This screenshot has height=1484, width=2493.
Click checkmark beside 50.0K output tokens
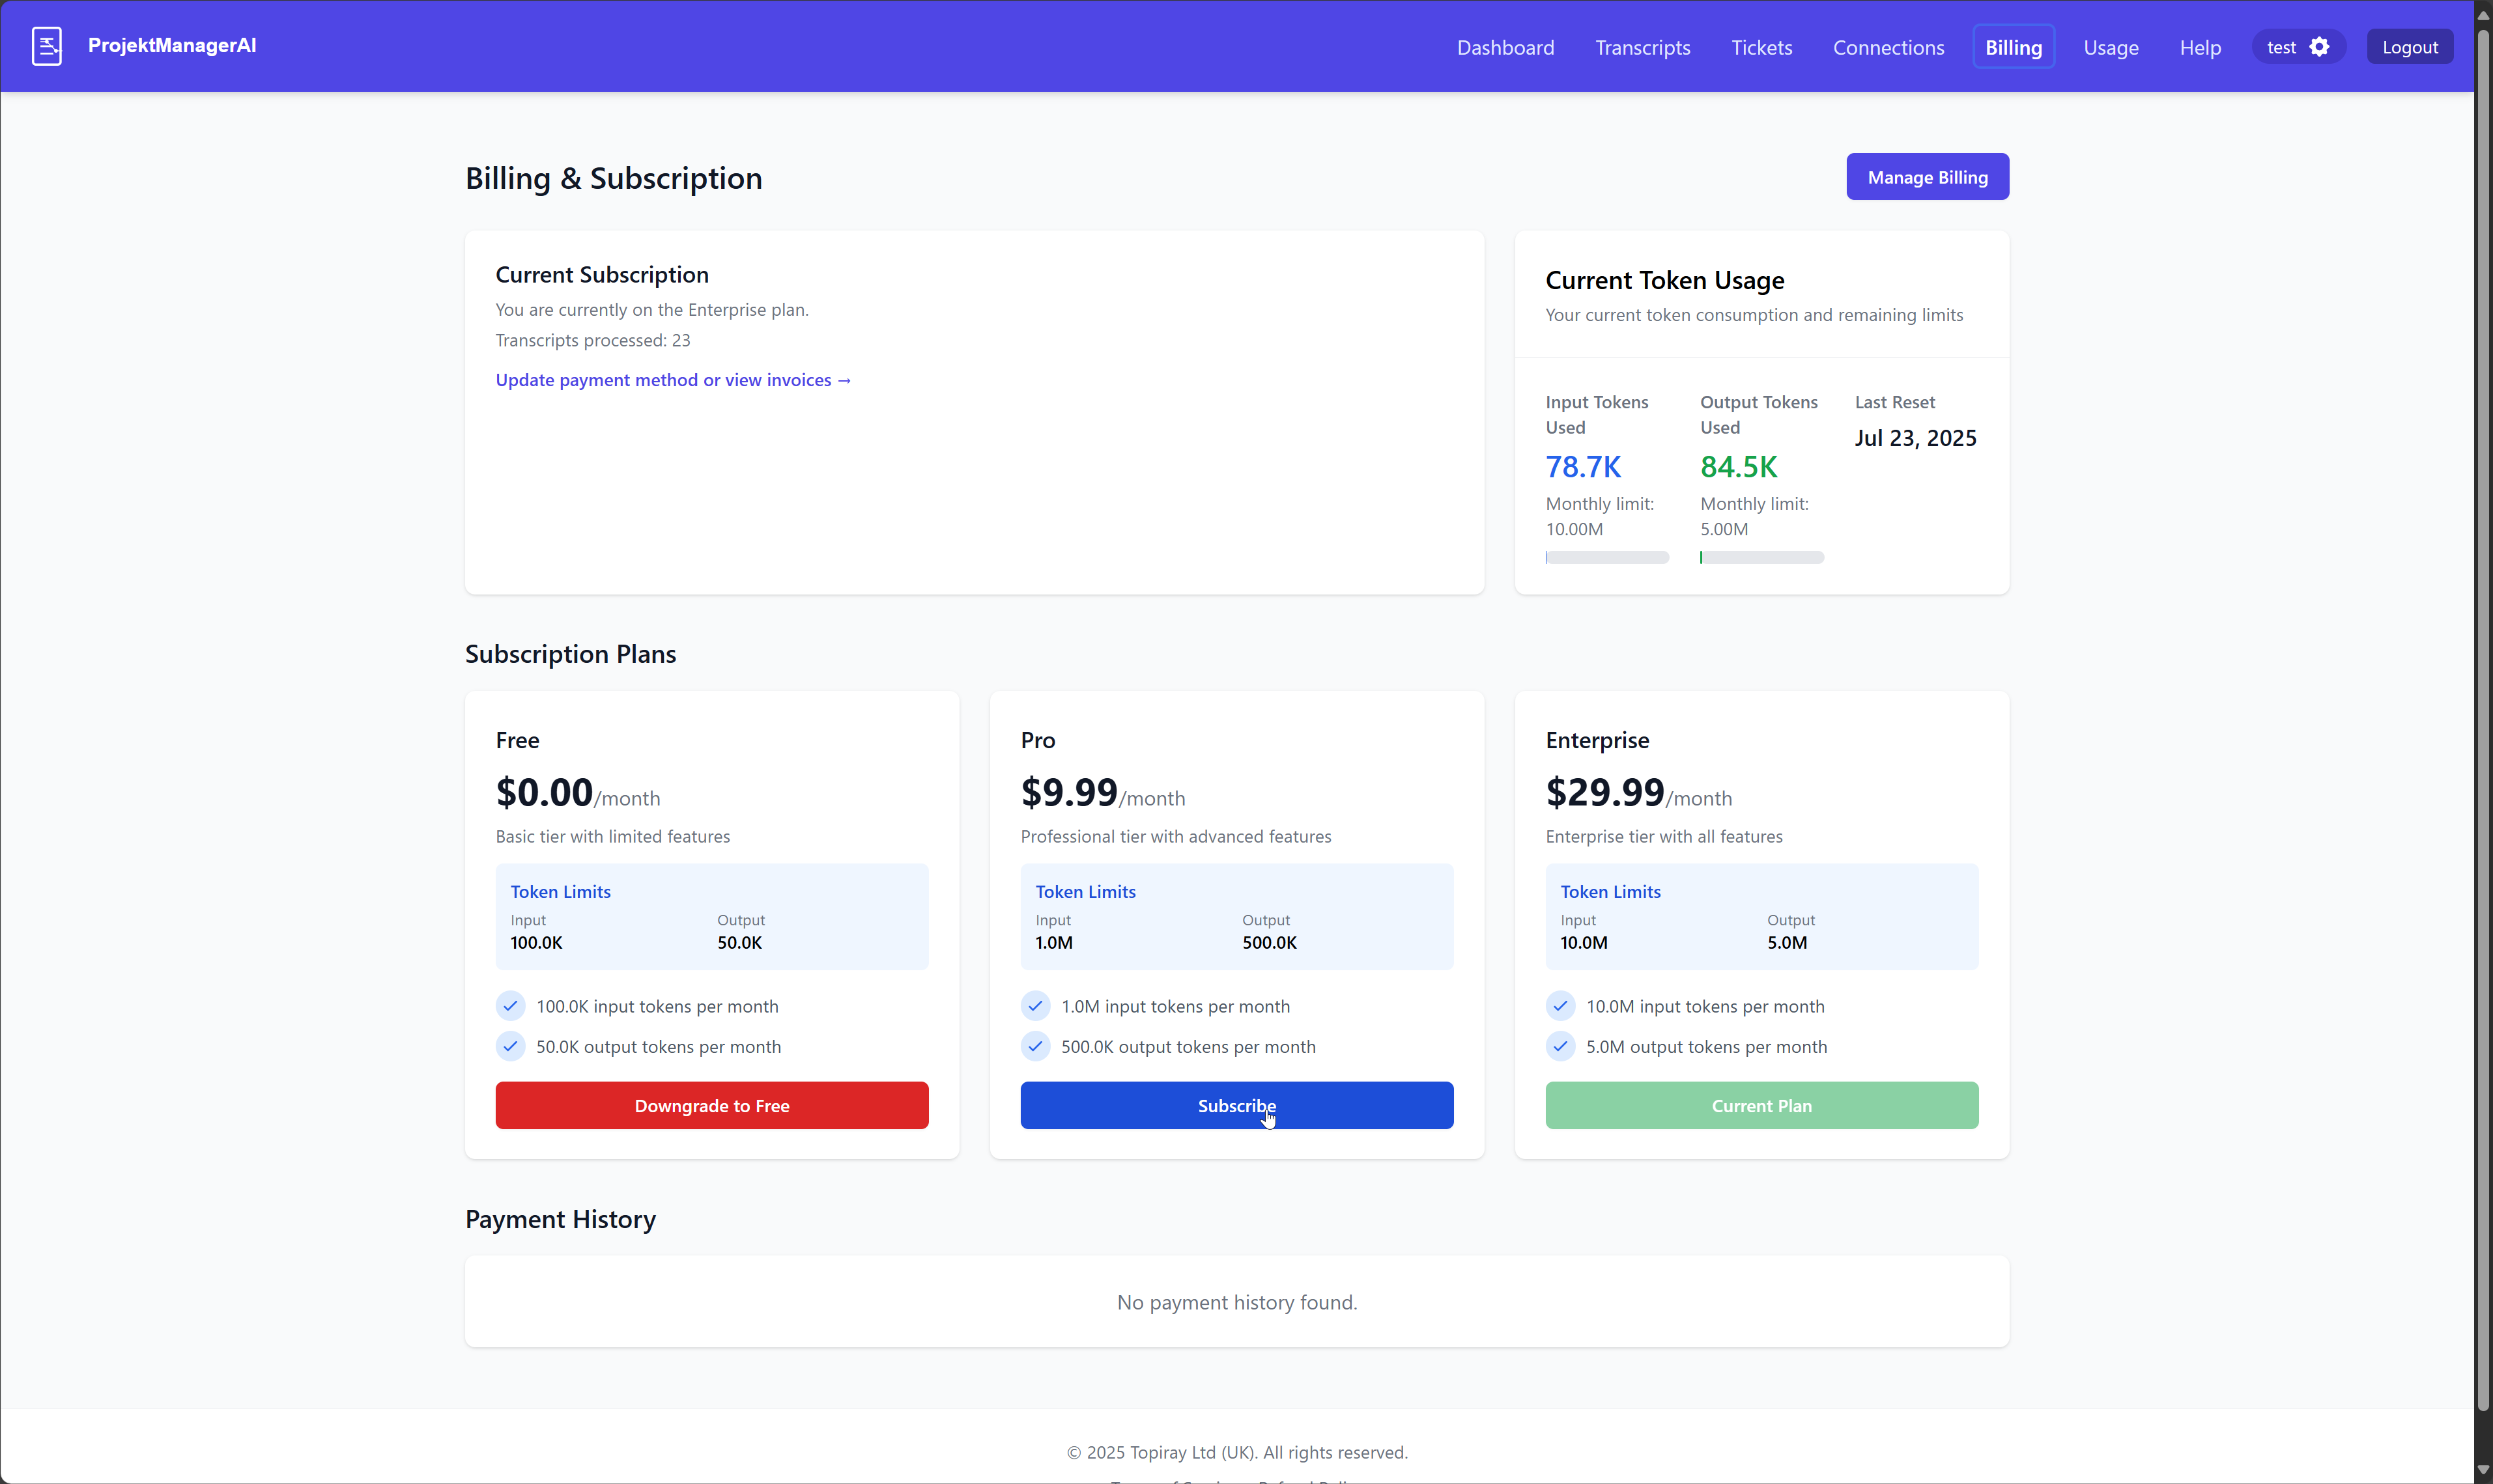510,1047
